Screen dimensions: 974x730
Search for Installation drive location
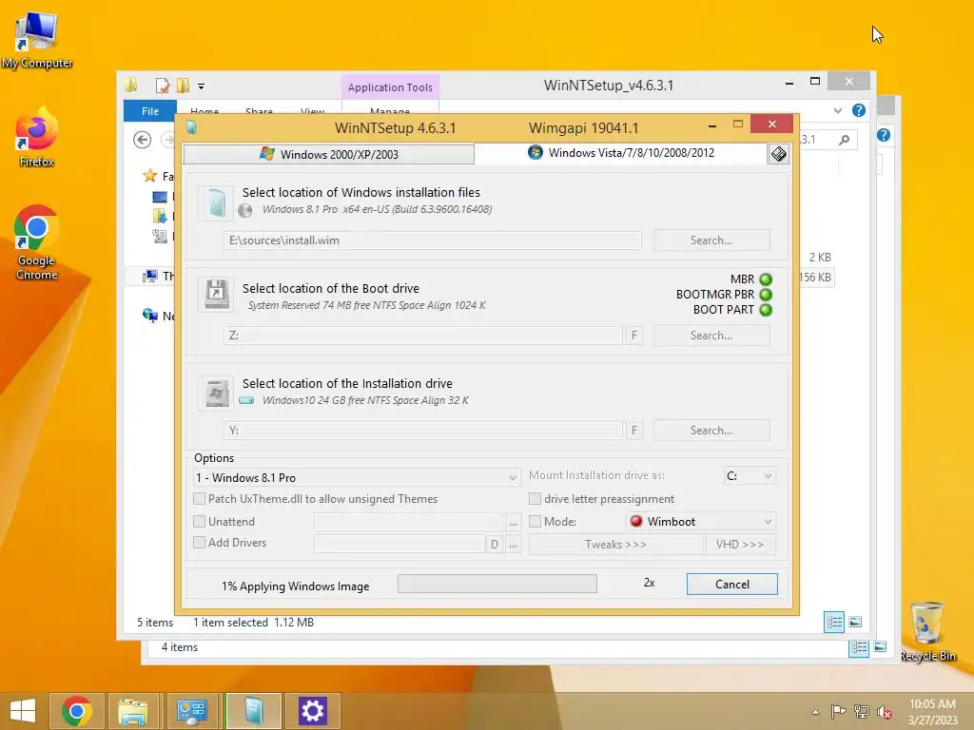click(711, 431)
